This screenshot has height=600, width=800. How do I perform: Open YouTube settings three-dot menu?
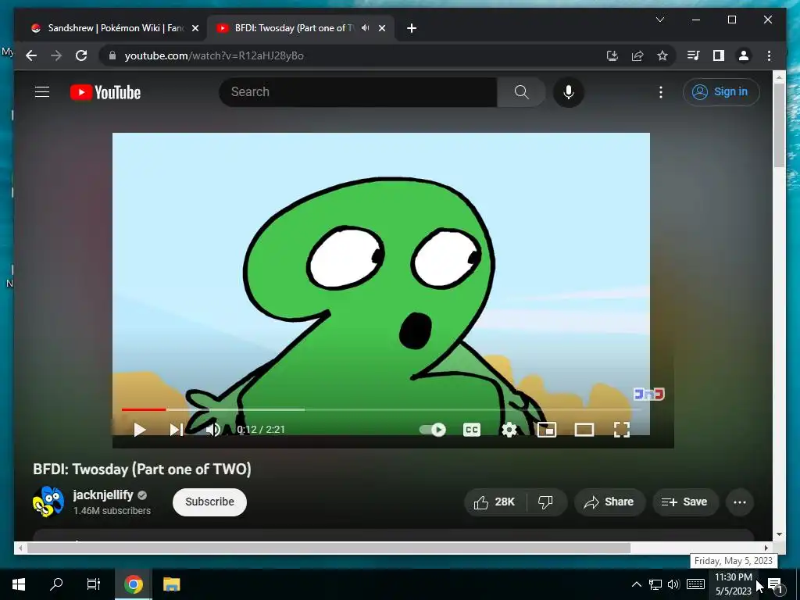[x=661, y=92]
